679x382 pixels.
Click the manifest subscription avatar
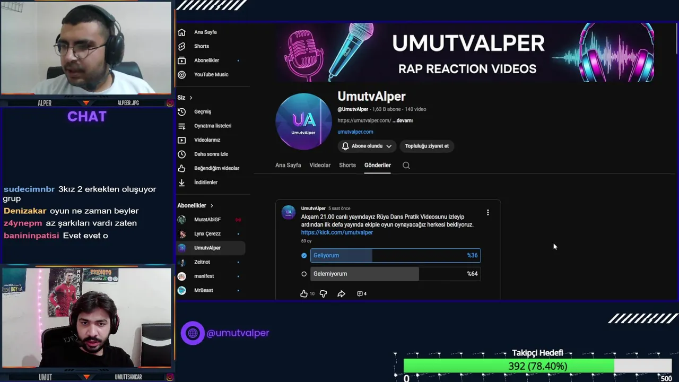point(182,276)
